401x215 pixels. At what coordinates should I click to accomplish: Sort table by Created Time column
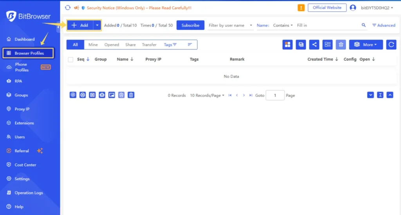(323, 59)
